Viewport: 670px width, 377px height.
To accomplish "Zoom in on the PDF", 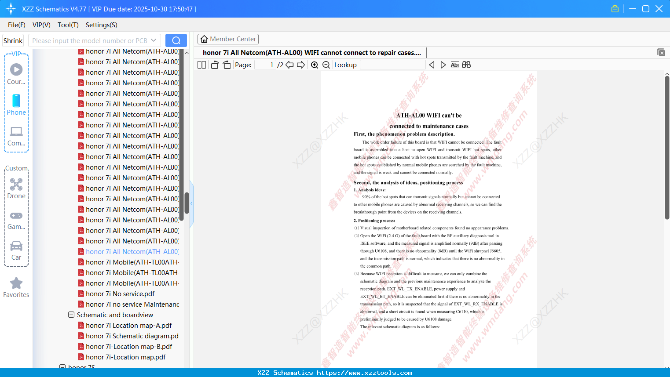I will coord(315,65).
